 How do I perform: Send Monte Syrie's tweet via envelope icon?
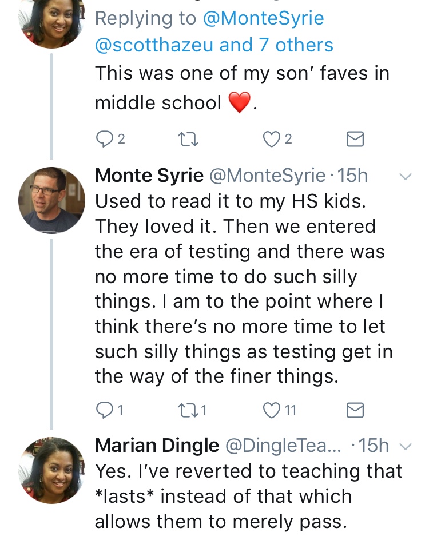[355, 410]
